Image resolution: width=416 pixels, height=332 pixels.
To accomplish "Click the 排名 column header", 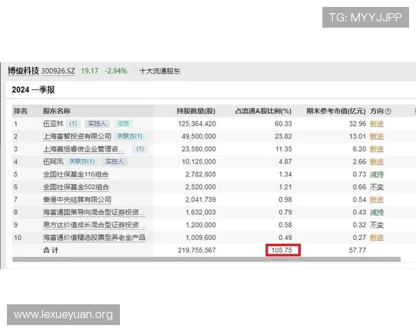I will coord(21,111).
